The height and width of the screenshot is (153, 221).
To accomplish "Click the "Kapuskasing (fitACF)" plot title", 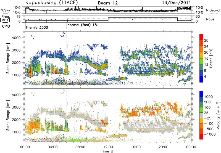I will coord(51,2).
